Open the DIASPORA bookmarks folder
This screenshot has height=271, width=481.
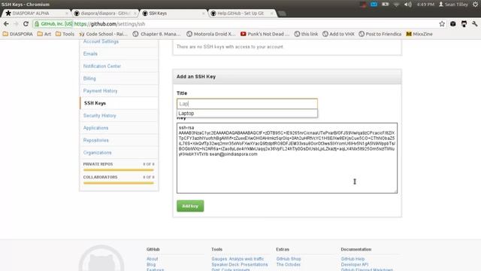coord(17,34)
